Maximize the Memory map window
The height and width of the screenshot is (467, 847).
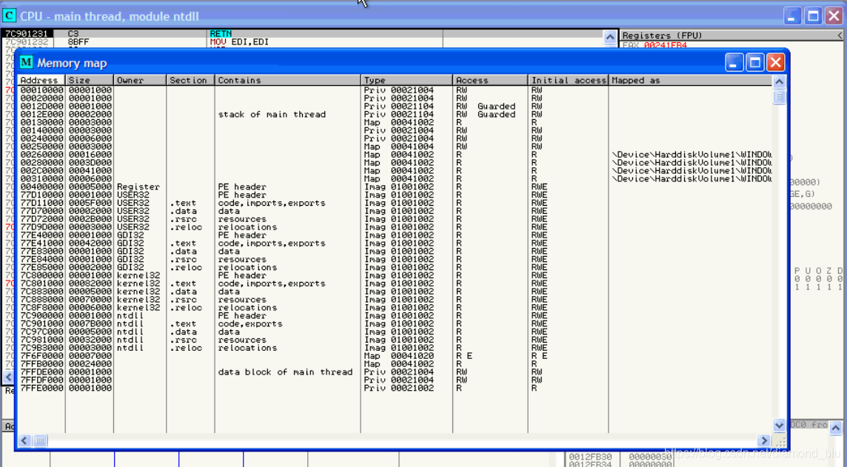click(x=754, y=63)
